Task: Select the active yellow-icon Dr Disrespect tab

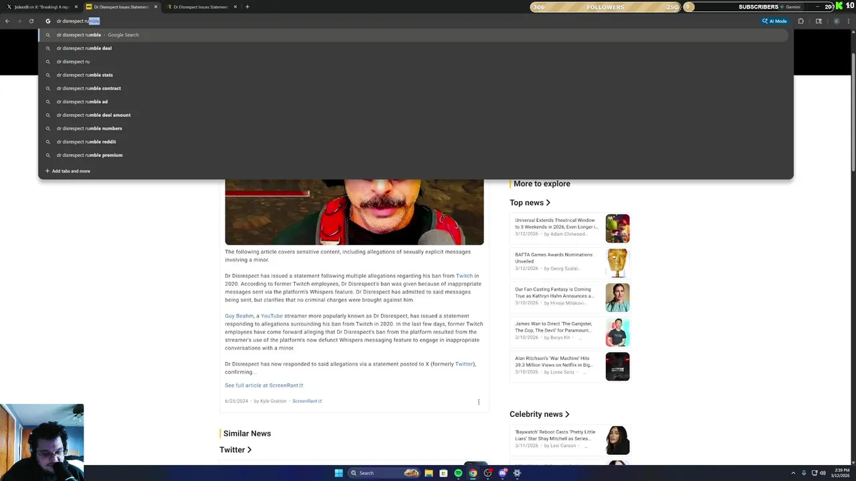Action: coord(121,7)
